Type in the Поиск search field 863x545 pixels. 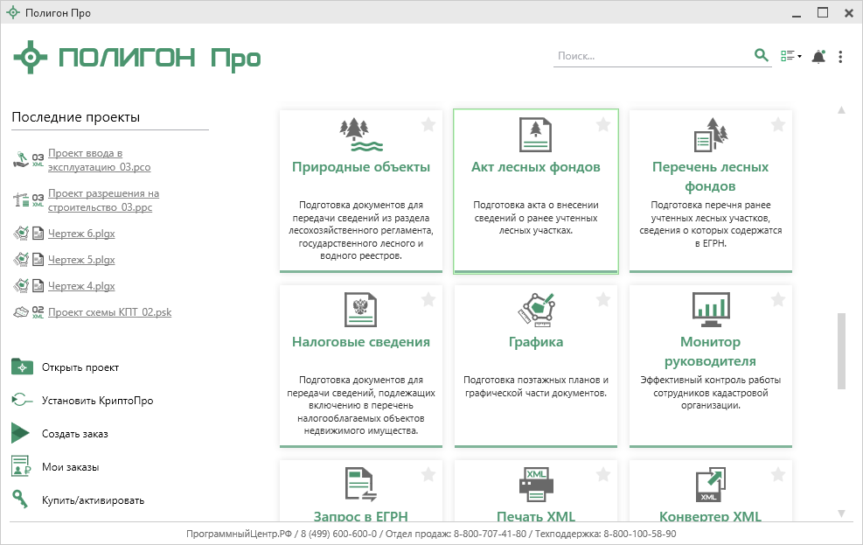click(x=651, y=56)
